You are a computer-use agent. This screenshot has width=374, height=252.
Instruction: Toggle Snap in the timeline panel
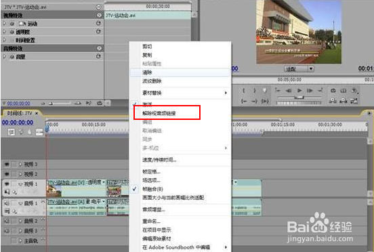click(12, 132)
